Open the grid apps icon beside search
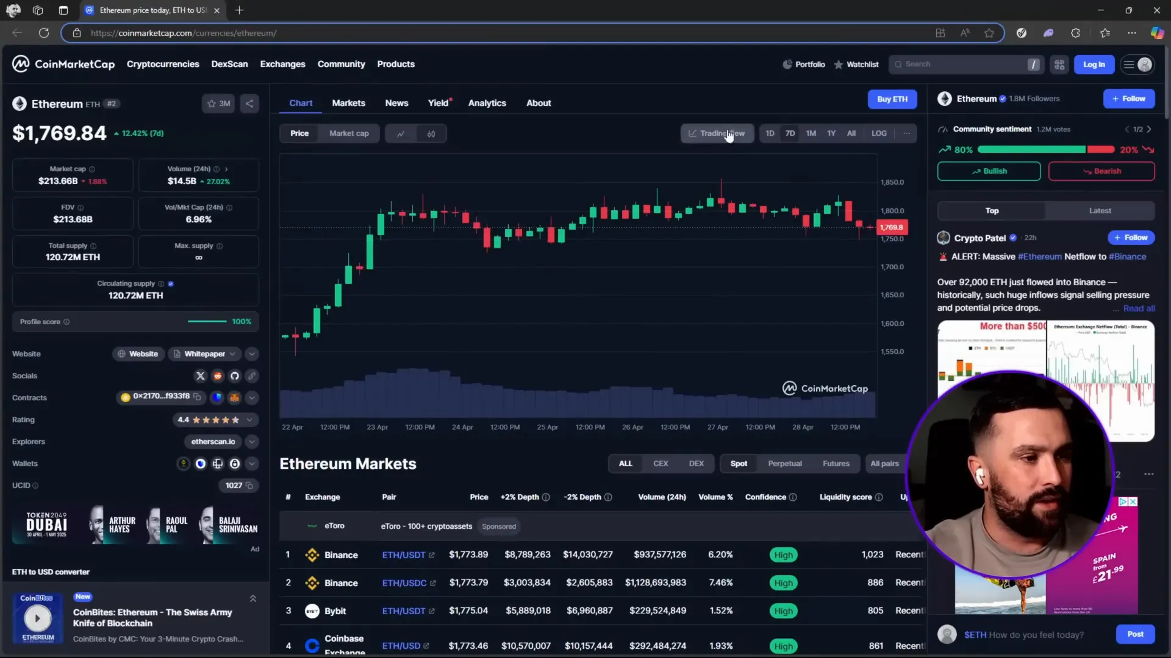 coord(1059,65)
